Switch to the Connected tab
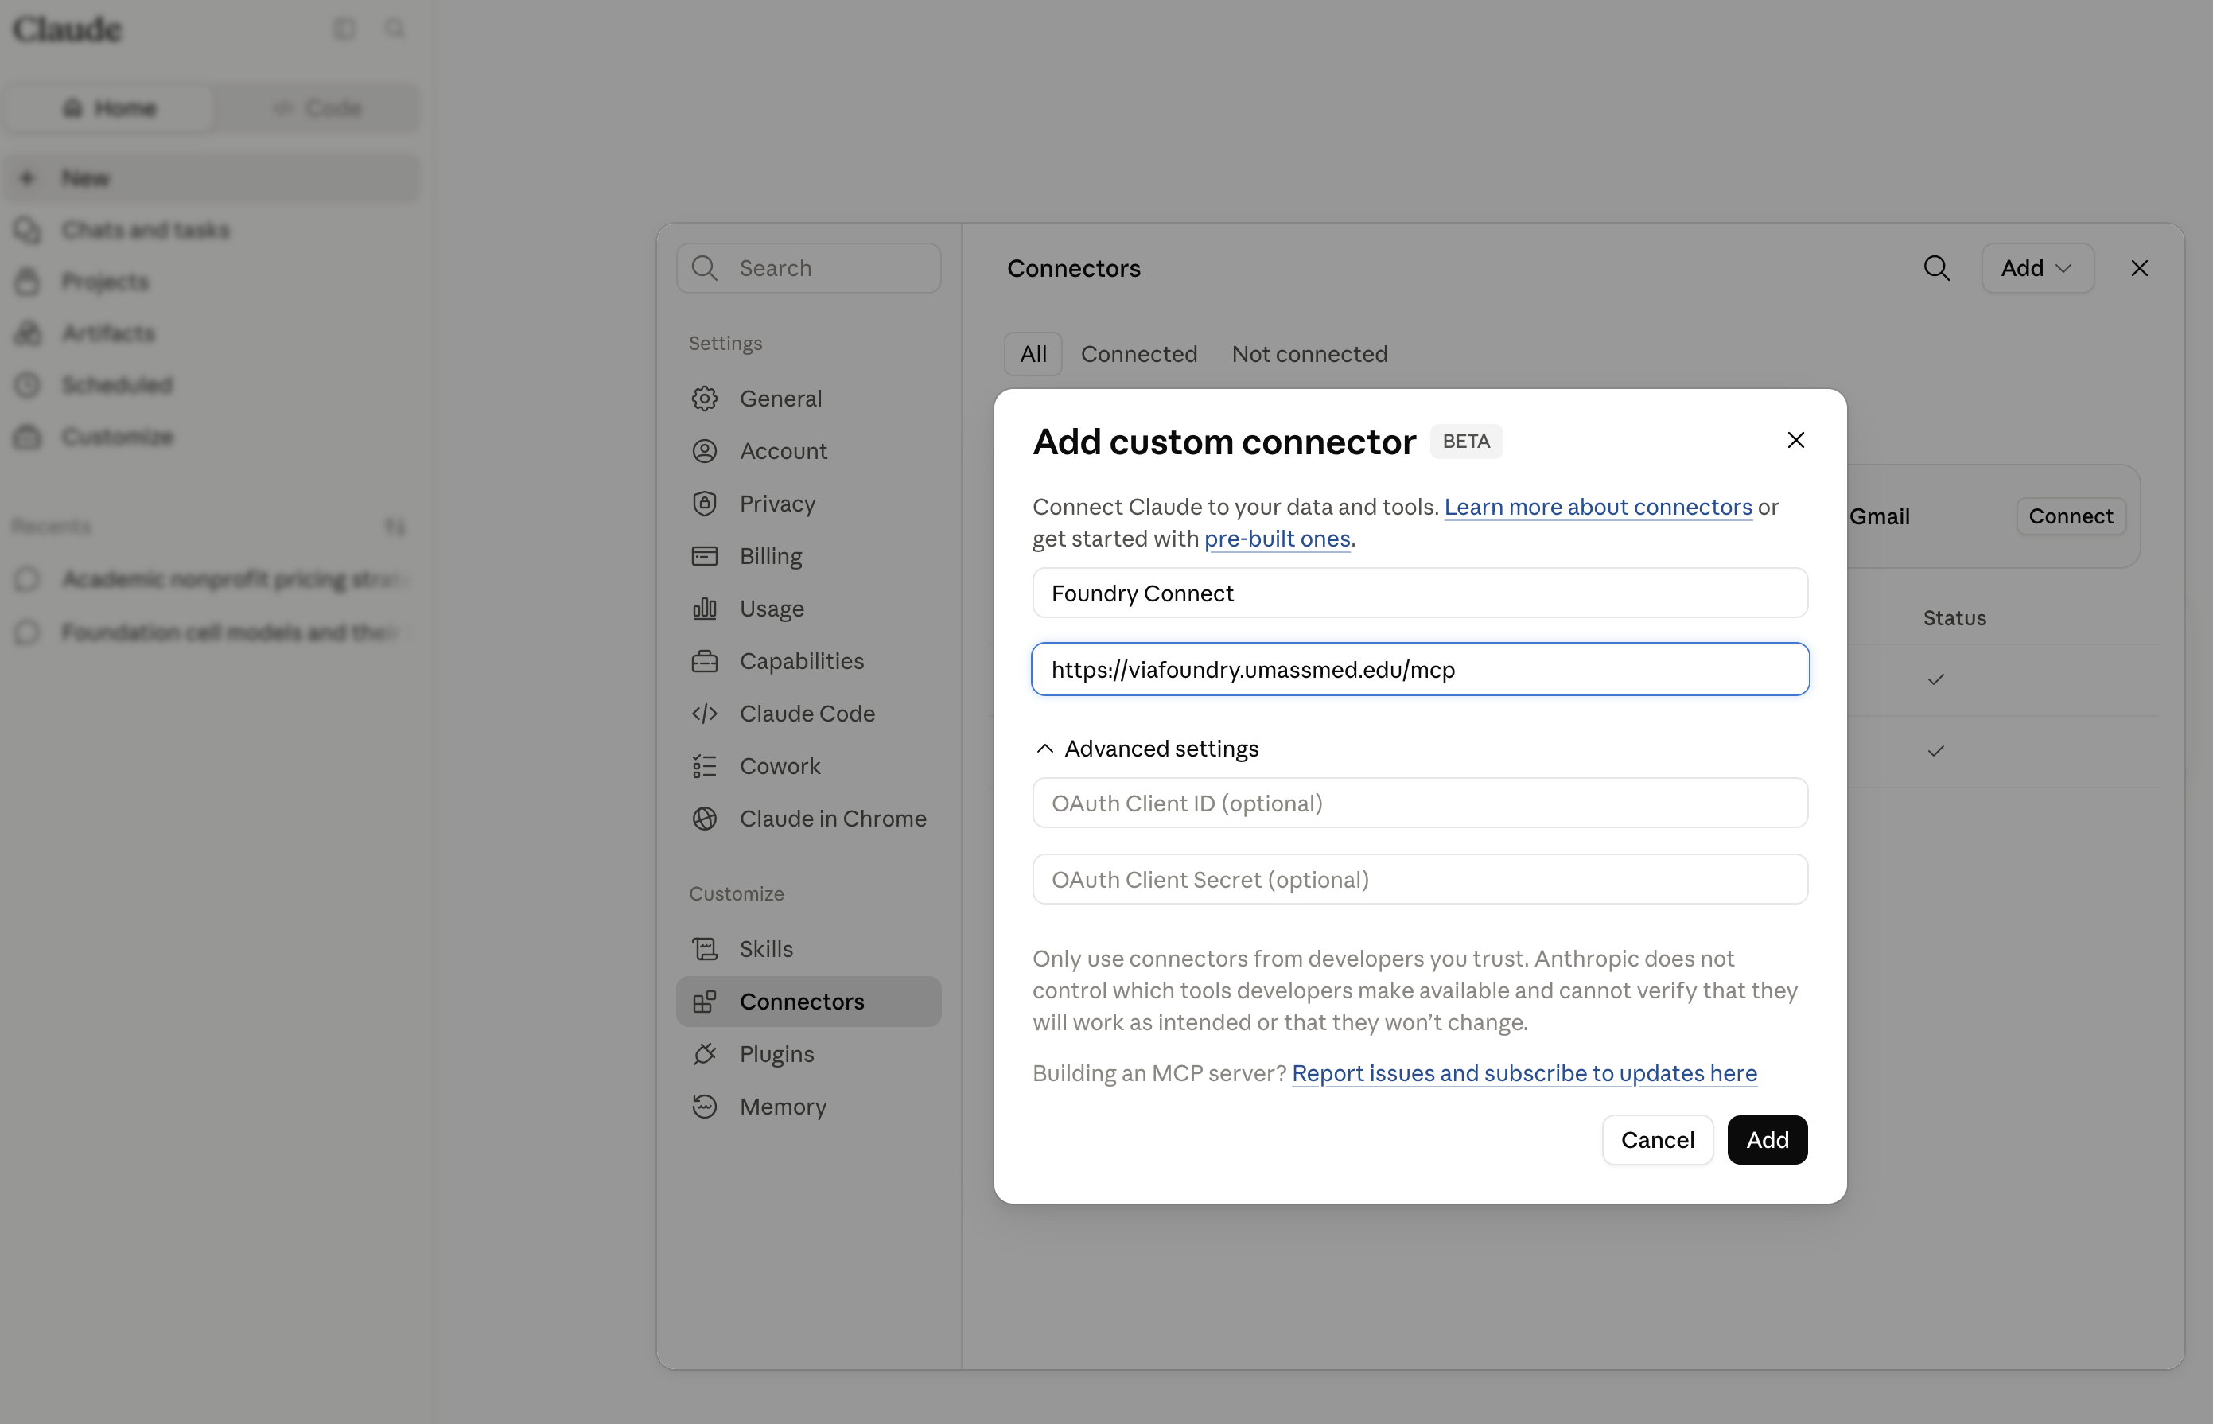 [1139, 354]
